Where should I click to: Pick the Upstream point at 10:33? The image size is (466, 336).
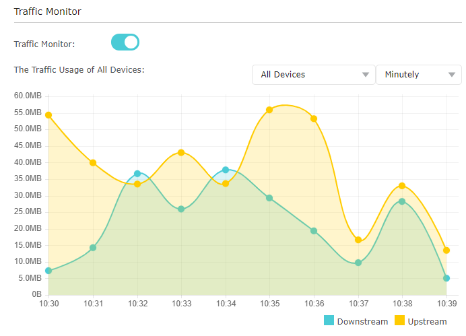tap(181, 153)
